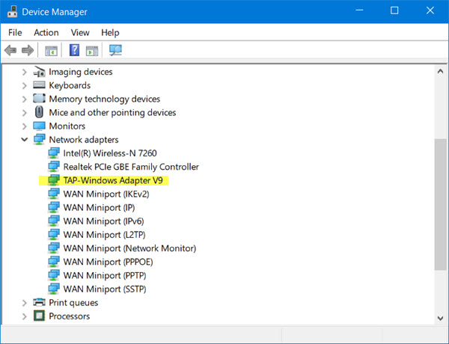The height and width of the screenshot is (344, 449).
Task: Select the Monitors label
Action: pyautogui.click(x=67, y=126)
